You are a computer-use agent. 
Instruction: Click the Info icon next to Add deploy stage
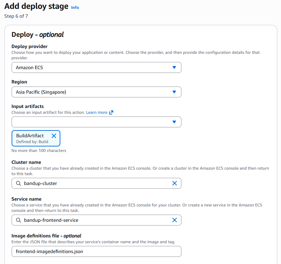(75, 7)
